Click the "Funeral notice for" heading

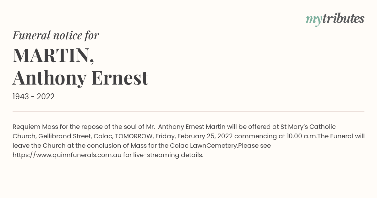click(x=56, y=35)
